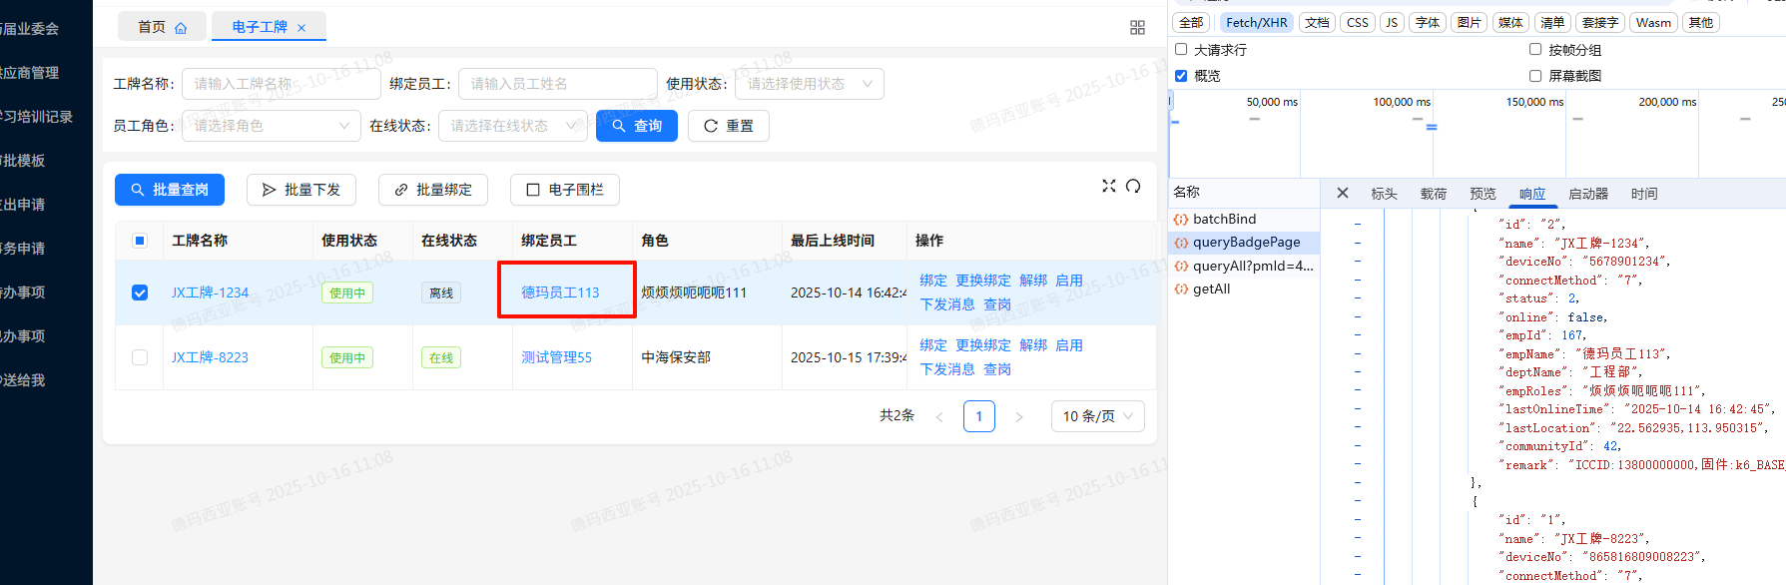Click the previous page arrow in pagination

tap(939, 417)
